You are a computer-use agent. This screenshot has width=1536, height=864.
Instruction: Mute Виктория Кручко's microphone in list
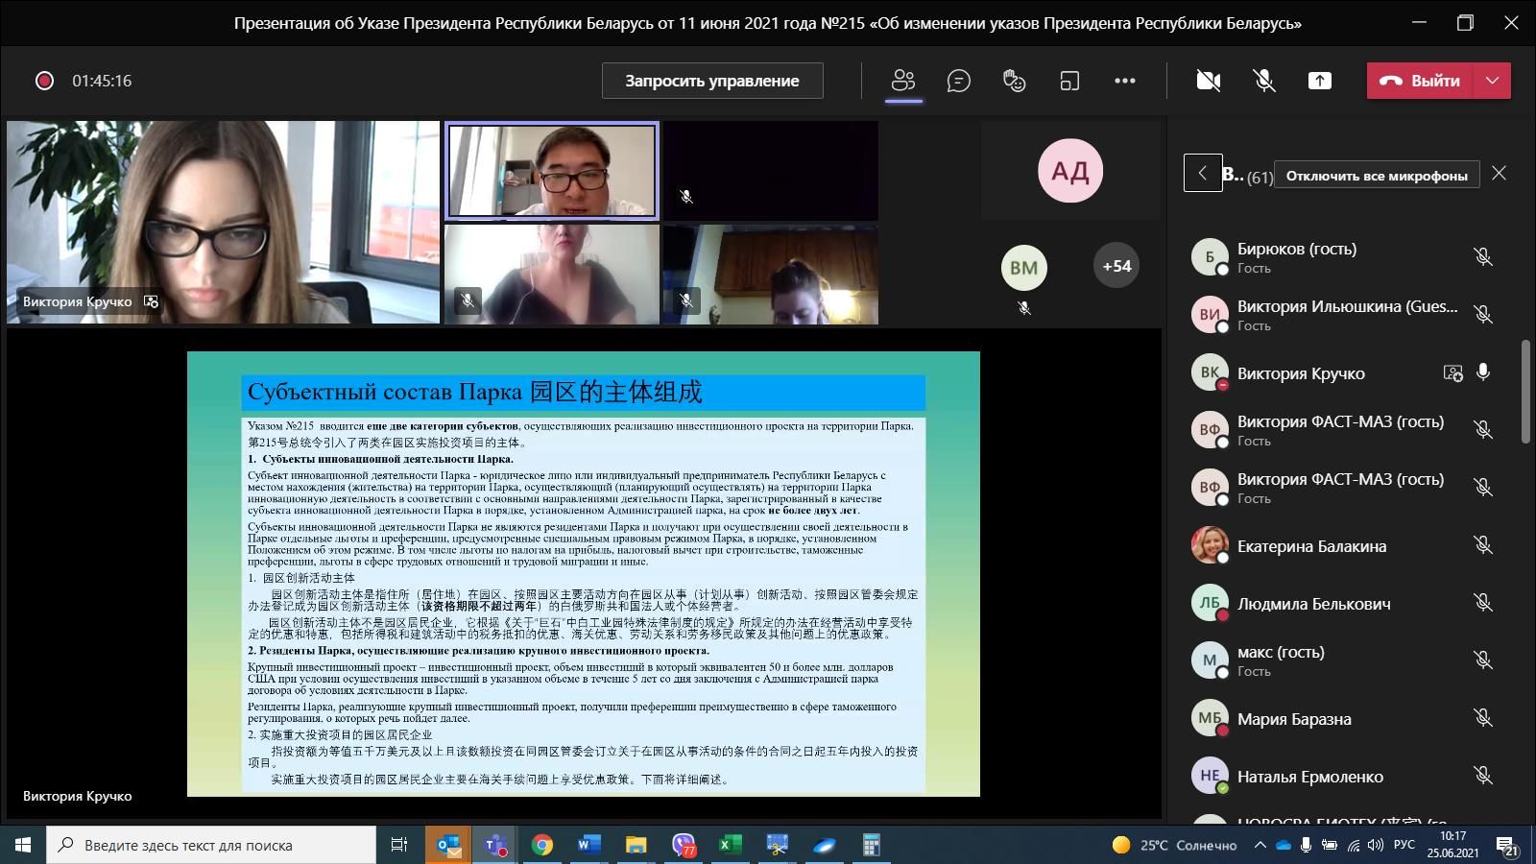(x=1483, y=372)
